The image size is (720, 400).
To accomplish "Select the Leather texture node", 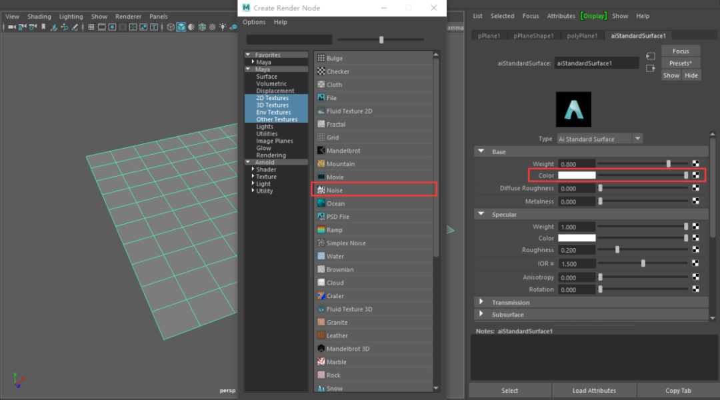I will click(x=374, y=336).
